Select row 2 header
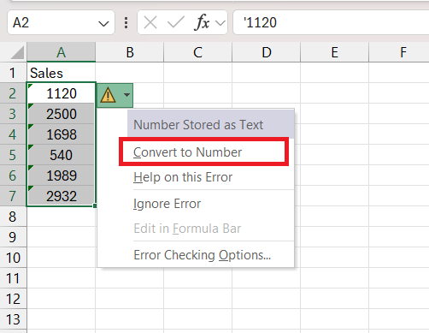Viewport: 429px width, 333px height. point(13,93)
